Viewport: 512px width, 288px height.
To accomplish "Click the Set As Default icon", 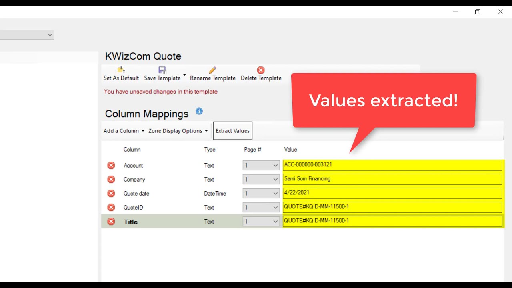I will [121, 70].
